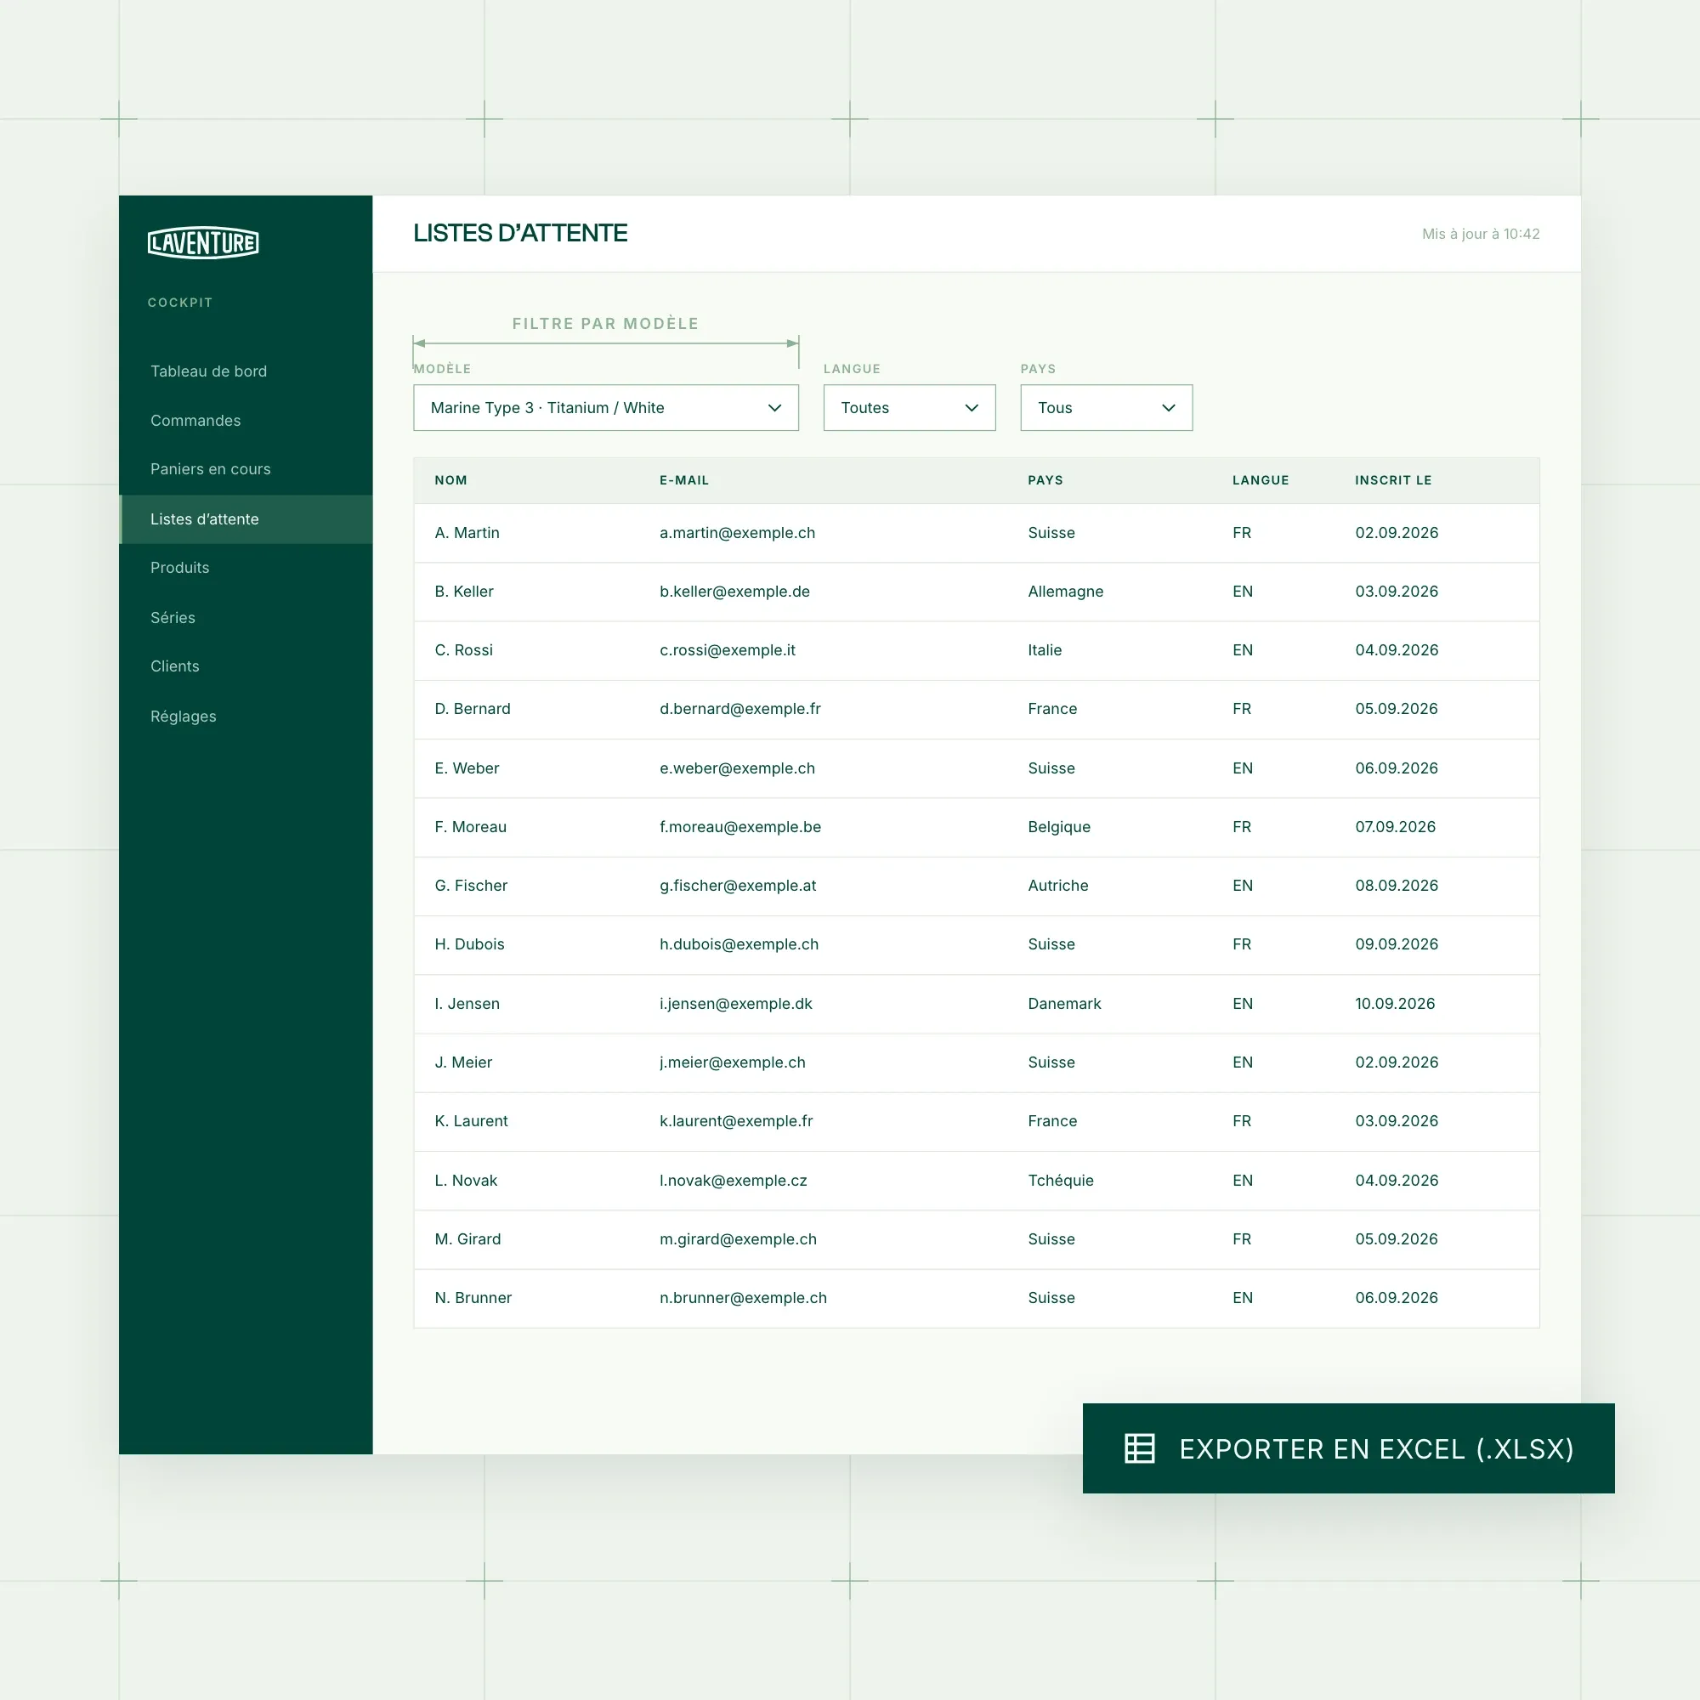The image size is (1700, 1700).
Task: Open the Clients section
Action: click(174, 666)
